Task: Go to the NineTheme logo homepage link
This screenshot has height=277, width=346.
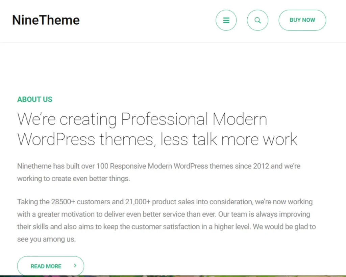Action: click(x=46, y=20)
